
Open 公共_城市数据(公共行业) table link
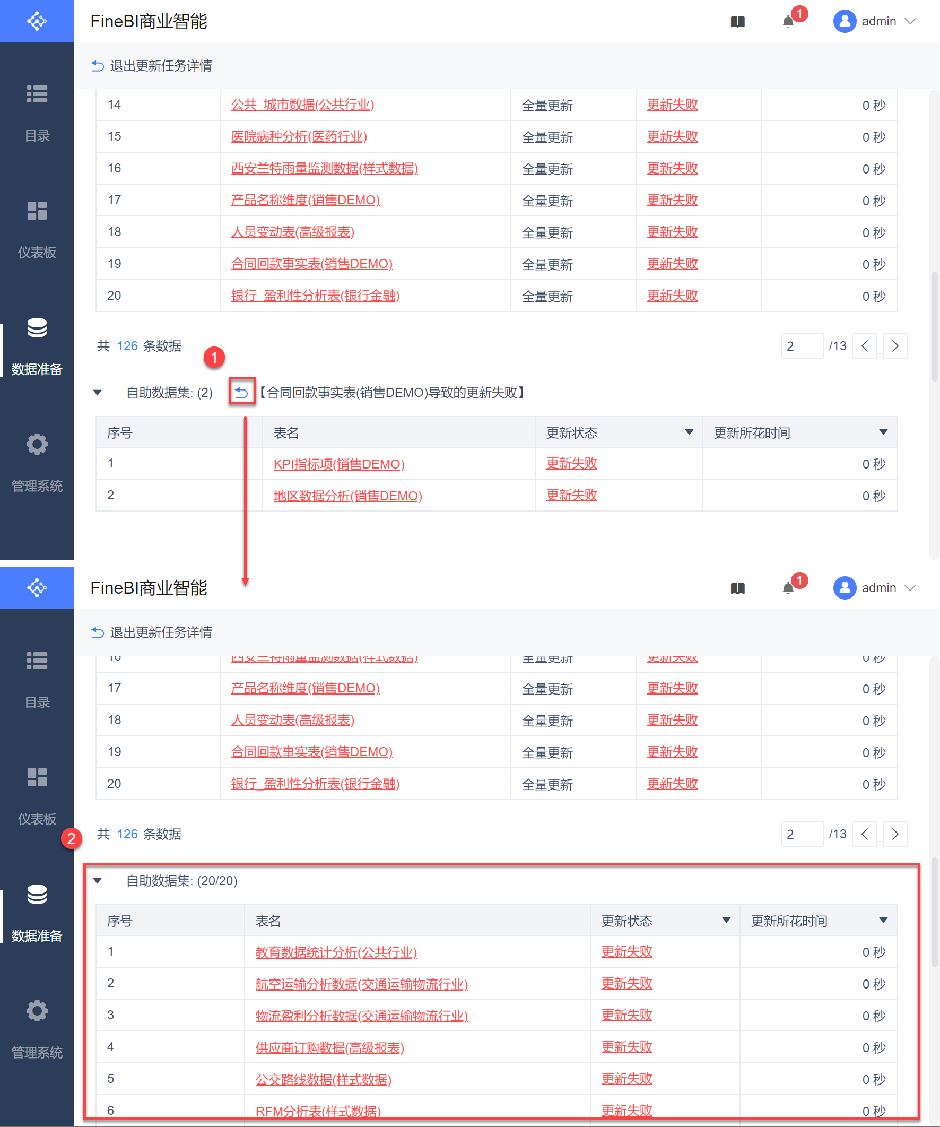(302, 104)
